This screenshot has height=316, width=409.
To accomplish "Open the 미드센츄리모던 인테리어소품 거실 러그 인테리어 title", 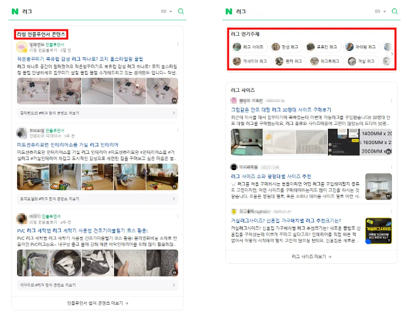I will click(x=68, y=145).
